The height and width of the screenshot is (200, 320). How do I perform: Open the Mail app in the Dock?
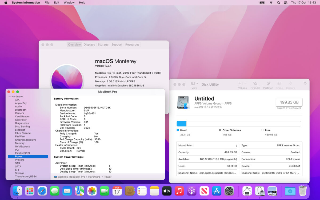pyautogui.click(x=67, y=191)
